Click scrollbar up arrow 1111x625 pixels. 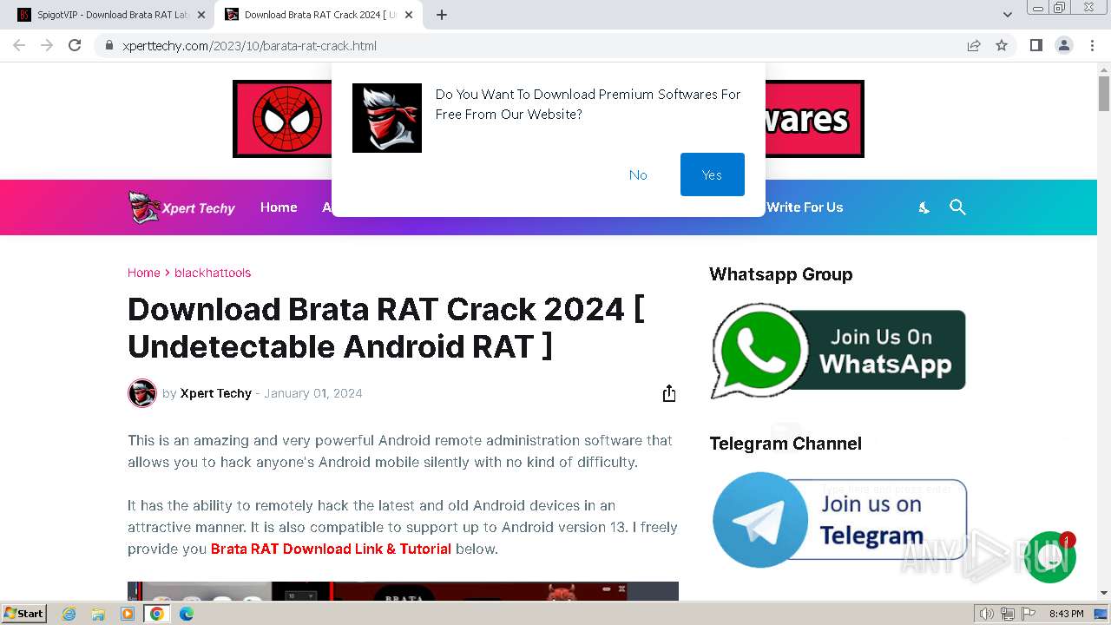coord(1104,69)
